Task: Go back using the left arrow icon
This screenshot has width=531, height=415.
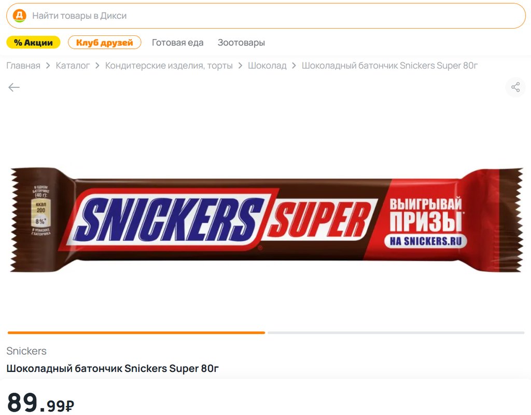Action: [14, 87]
